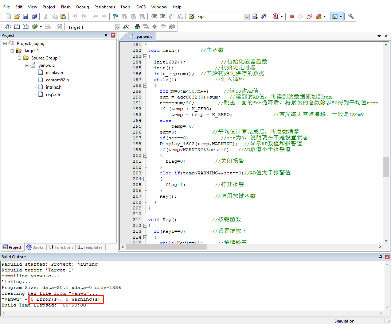Cut selection with scissors icon
Viewport: 391px width, 324px height.
click(46, 17)
